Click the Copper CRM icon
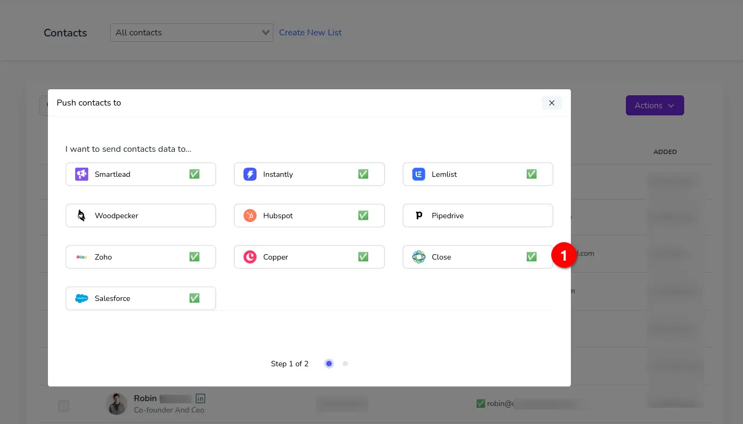This screenshot has width=743, height=424. pyautogui.click(x=249, y=256)
